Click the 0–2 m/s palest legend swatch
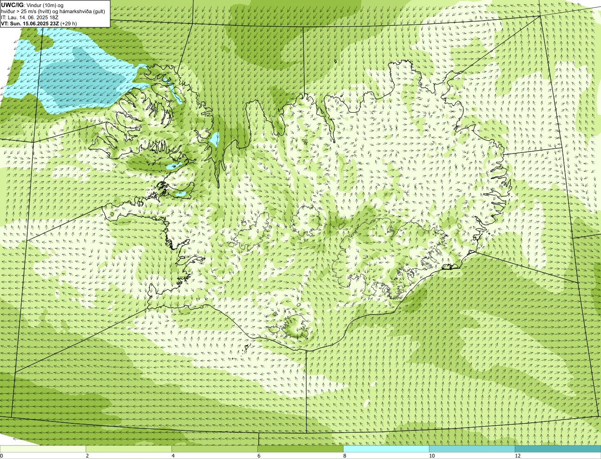Image resolution: width=601 pixels, height=459 pixels. [43, 449]
